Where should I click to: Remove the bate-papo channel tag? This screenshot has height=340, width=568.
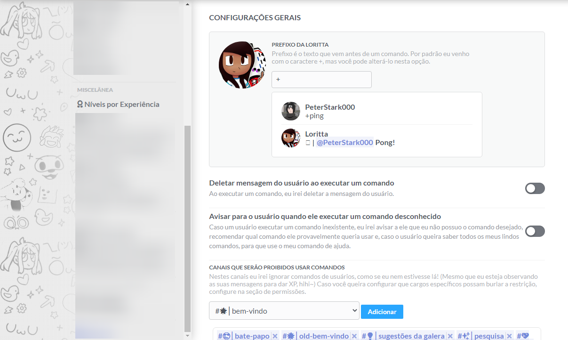275,336
